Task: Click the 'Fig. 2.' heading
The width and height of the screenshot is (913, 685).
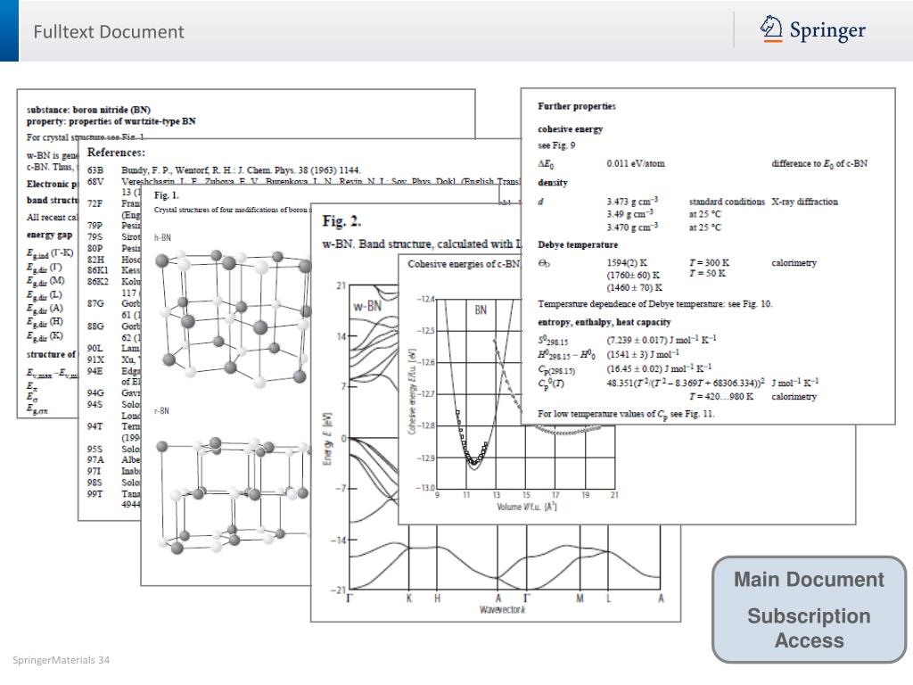Action: (x=341, y=221)
